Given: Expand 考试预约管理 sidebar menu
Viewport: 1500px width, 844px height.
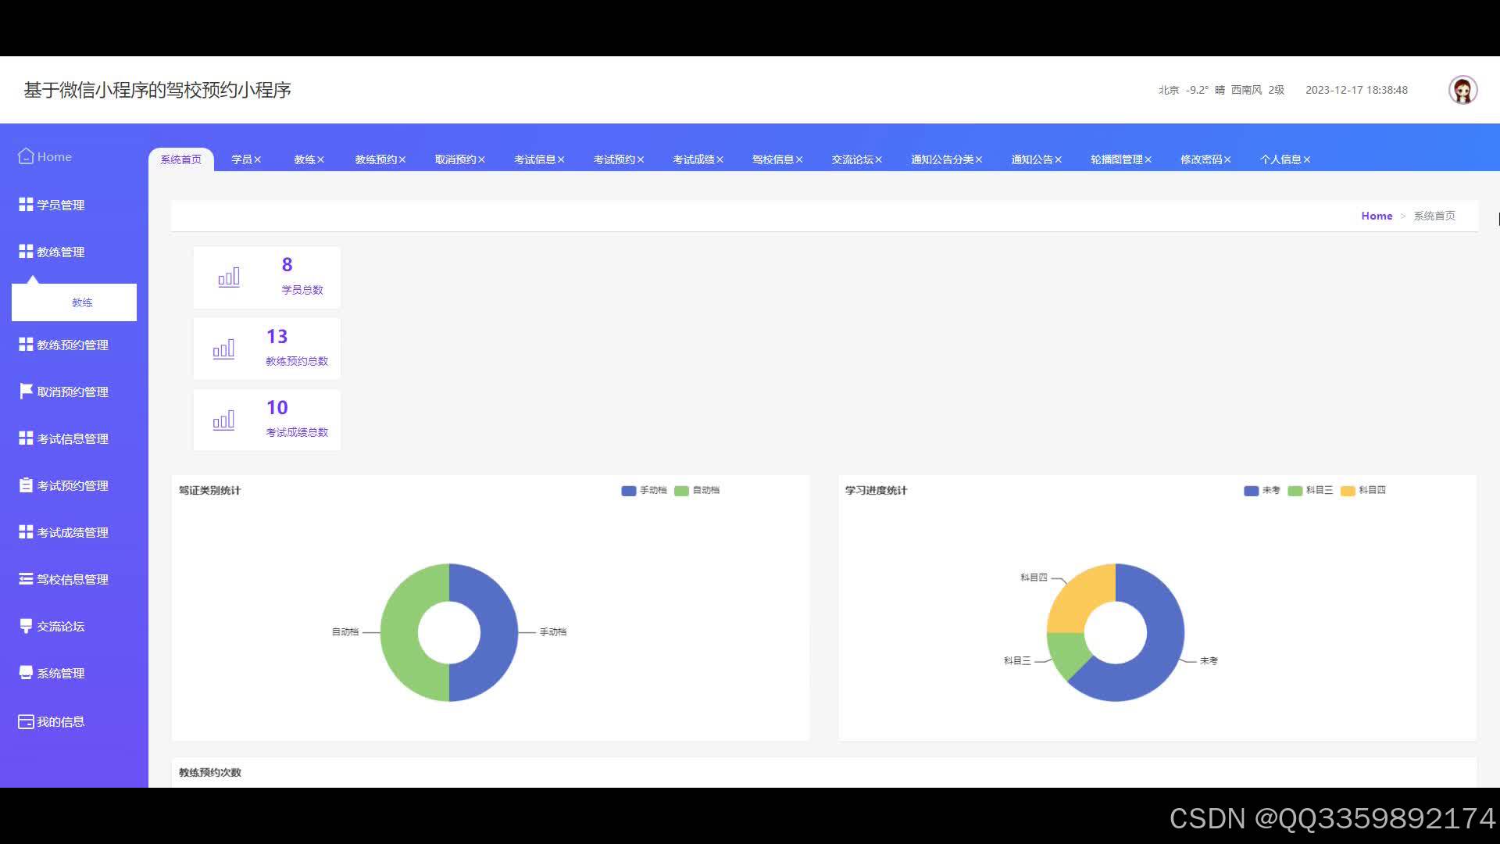Looking at the screenshot, I should (74, 485).
